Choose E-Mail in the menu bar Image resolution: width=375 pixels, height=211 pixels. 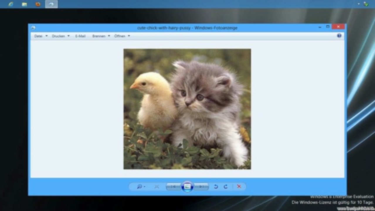pyautogui.click(x=80, y=36)
